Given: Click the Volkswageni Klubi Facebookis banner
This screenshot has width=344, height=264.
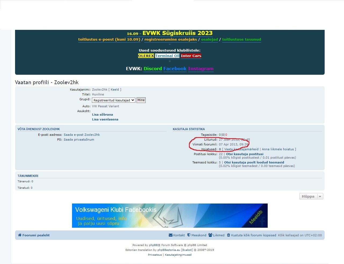Looking at the screenshot, I should (x=170, y=216).
